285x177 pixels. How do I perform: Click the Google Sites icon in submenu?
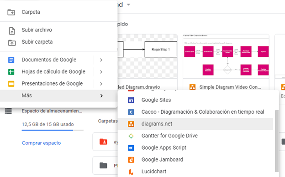click(131, 100)
